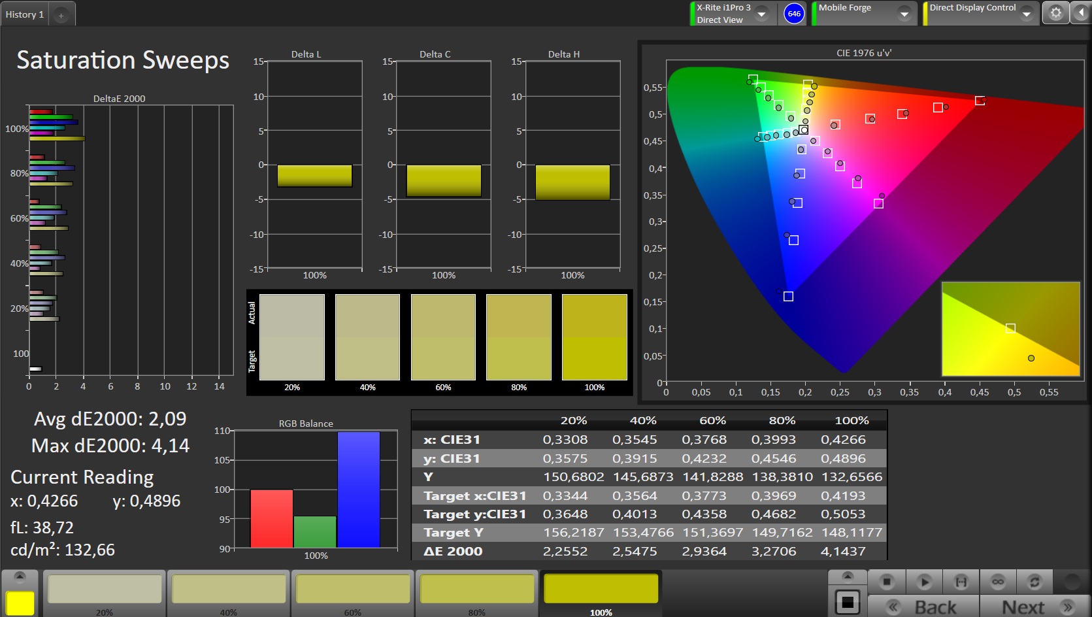Click 100% white target square in CIE chart

(x=803, y=129)
